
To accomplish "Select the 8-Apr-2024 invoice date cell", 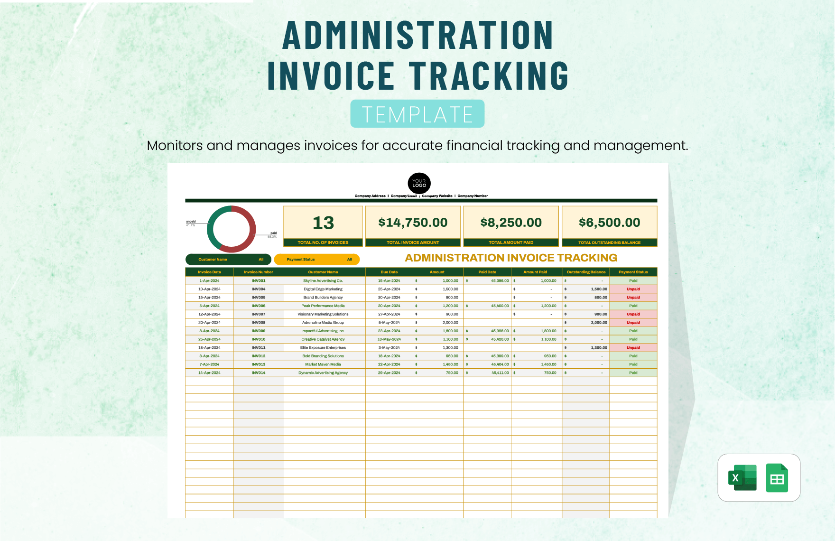I will click(209, 331).
